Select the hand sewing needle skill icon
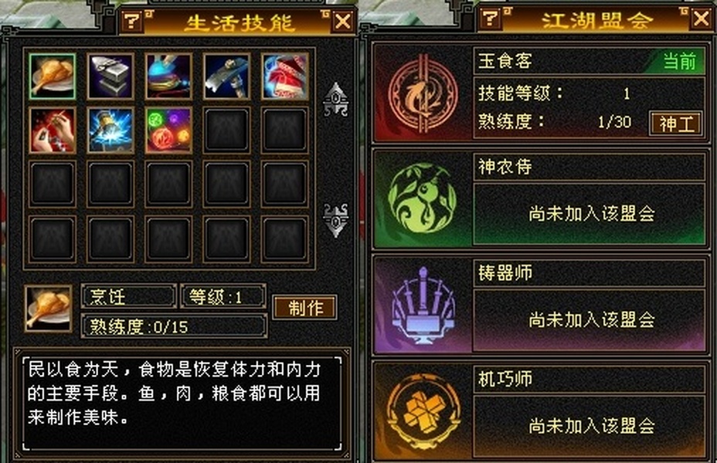This screenshot has width=717, height=463. pos(53,130)
